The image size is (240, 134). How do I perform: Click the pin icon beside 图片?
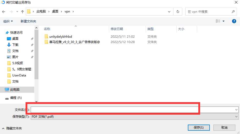[x=32, y=57]
